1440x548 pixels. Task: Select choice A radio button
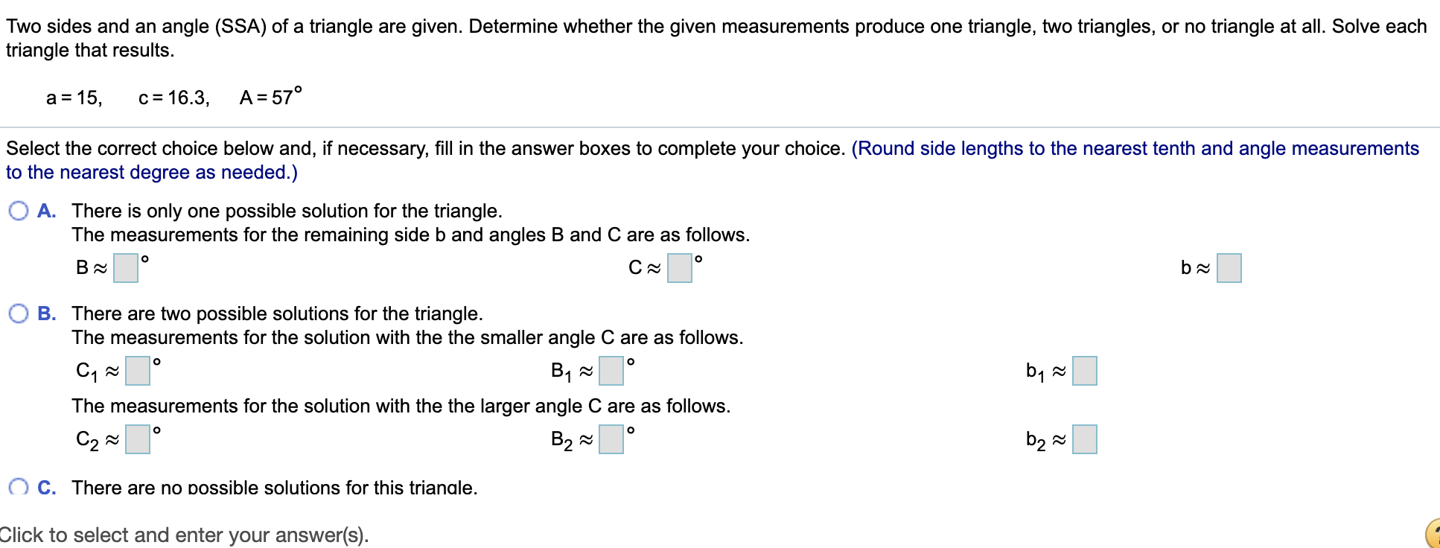pyautogui.click(x=17, y=211)
